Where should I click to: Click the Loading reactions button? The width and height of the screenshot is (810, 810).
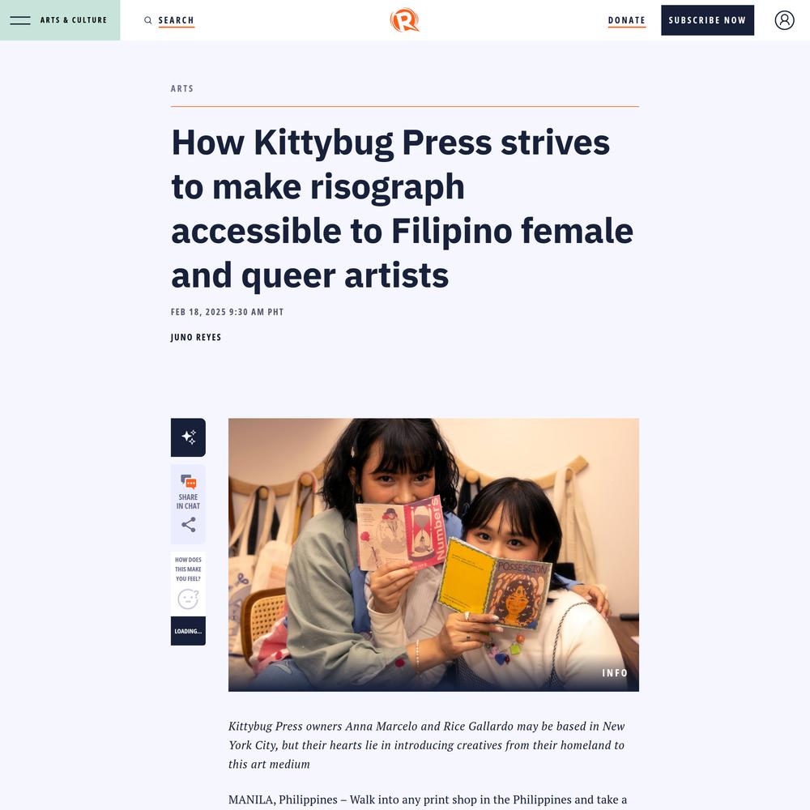click(188, 631)
